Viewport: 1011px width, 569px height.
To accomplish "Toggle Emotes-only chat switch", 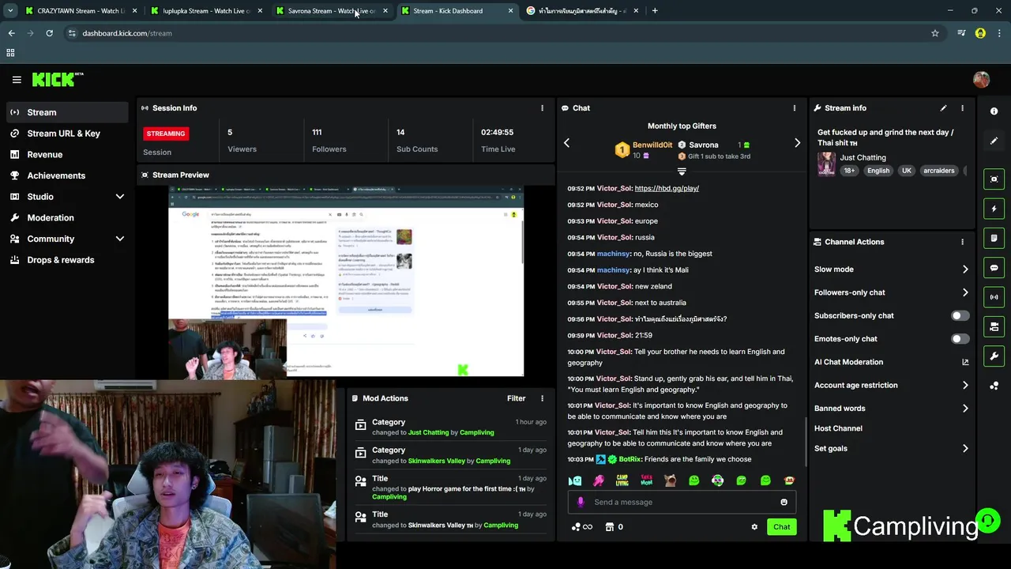I will [x=960, y=339].
